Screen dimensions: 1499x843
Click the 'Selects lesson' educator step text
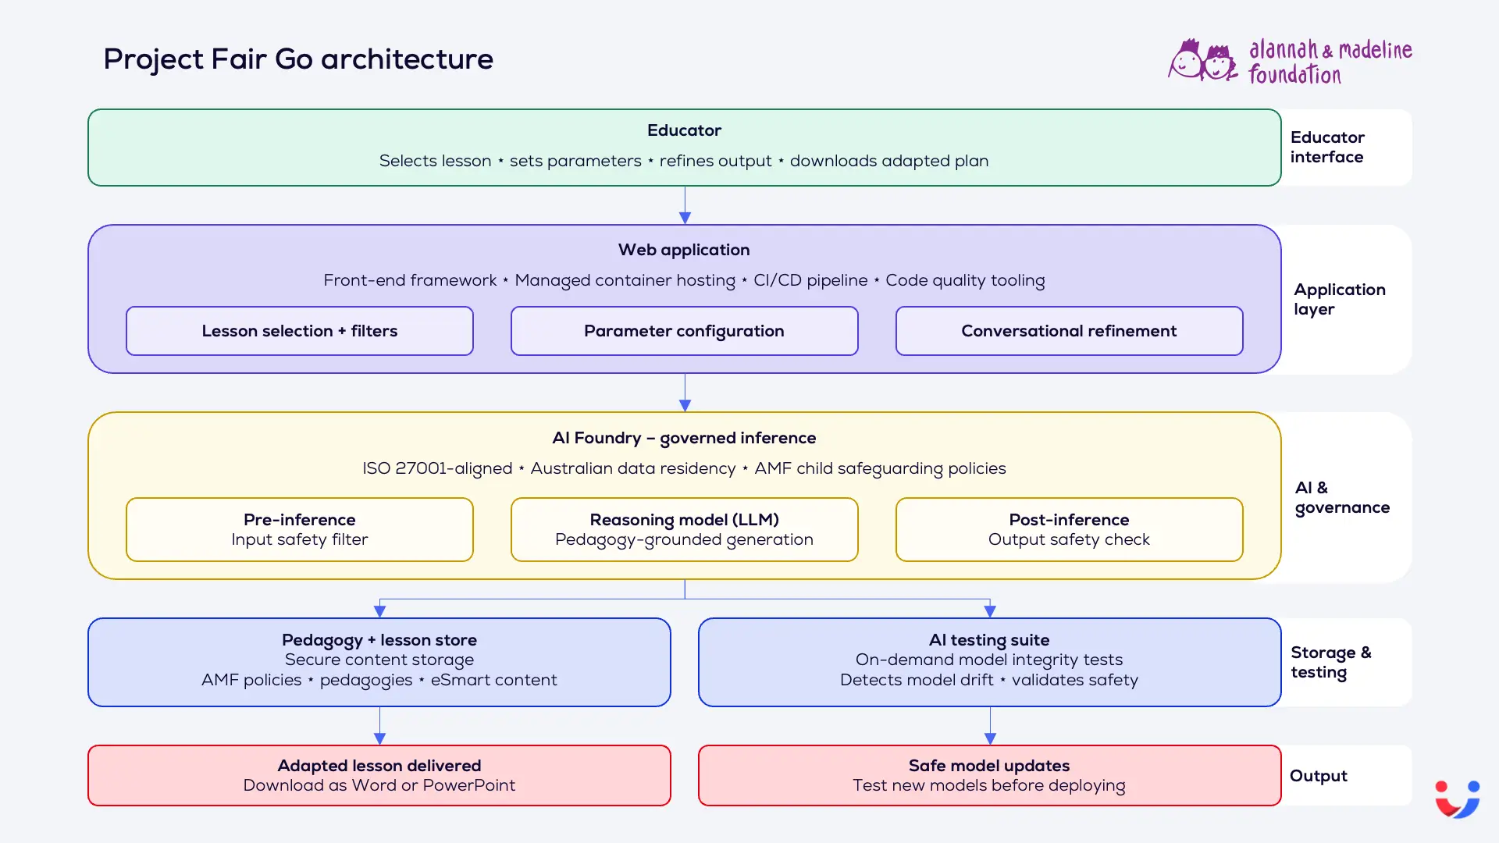[435, 161]
